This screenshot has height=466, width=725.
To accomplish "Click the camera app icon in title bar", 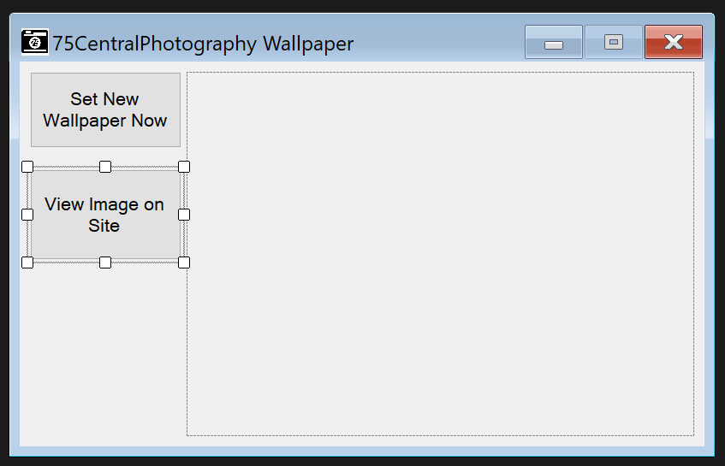I will [34, 42].
